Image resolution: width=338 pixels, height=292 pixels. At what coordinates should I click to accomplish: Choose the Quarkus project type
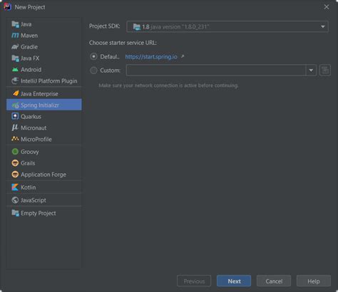coord(44,116)
